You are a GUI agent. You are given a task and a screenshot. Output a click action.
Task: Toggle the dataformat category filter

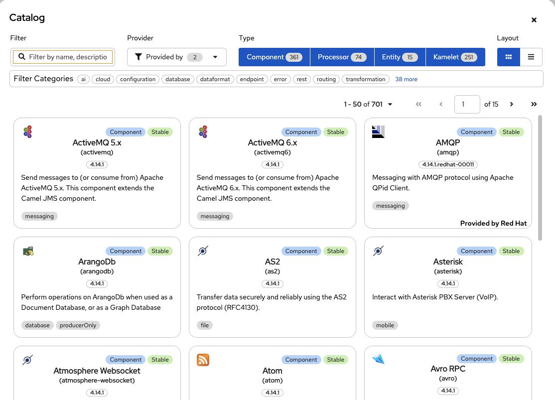(215, 79)
